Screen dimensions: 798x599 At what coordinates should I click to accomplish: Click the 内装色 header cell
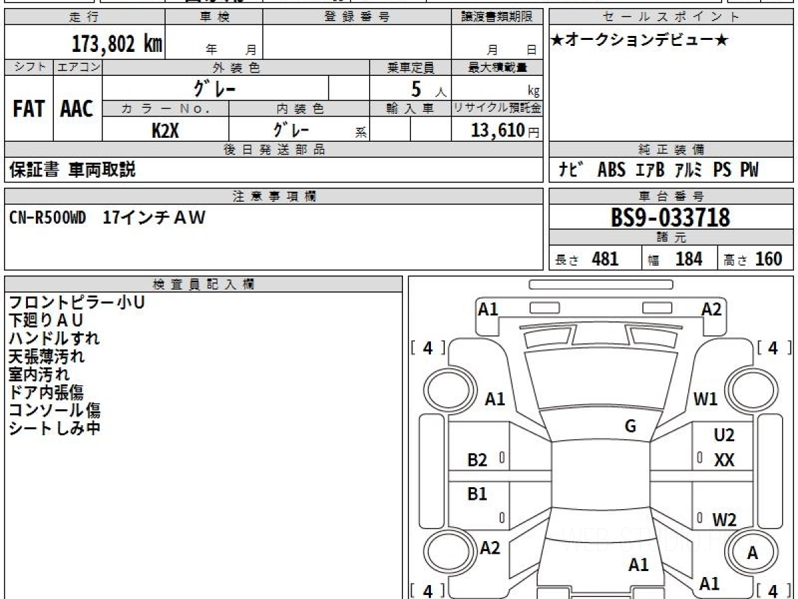[x=299, y=108]
